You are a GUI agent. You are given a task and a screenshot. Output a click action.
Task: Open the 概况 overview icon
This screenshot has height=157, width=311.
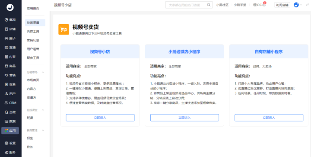tap(6, 20)
